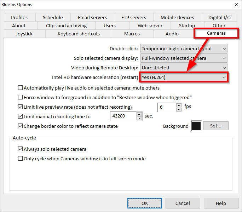Open the Joystick tab
Screen dimensions: 242x212
pos(24,34)
